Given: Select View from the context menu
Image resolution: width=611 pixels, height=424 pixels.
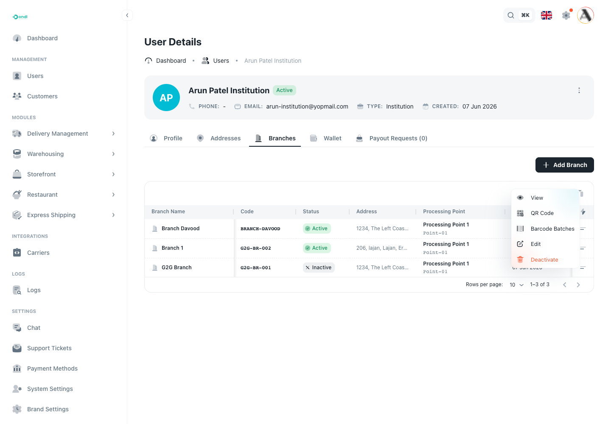Looking at the screenshot, I should pos(545,198).
